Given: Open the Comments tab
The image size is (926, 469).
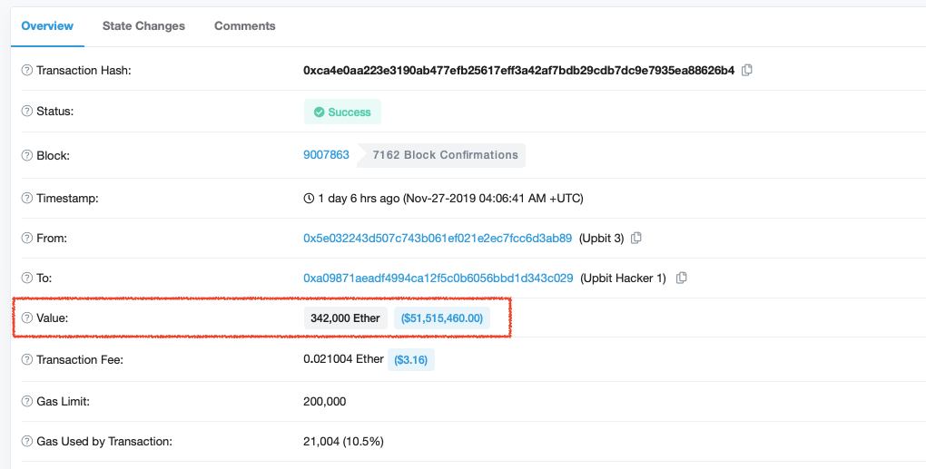Looking at the screenshot, I should coord(244,26).
